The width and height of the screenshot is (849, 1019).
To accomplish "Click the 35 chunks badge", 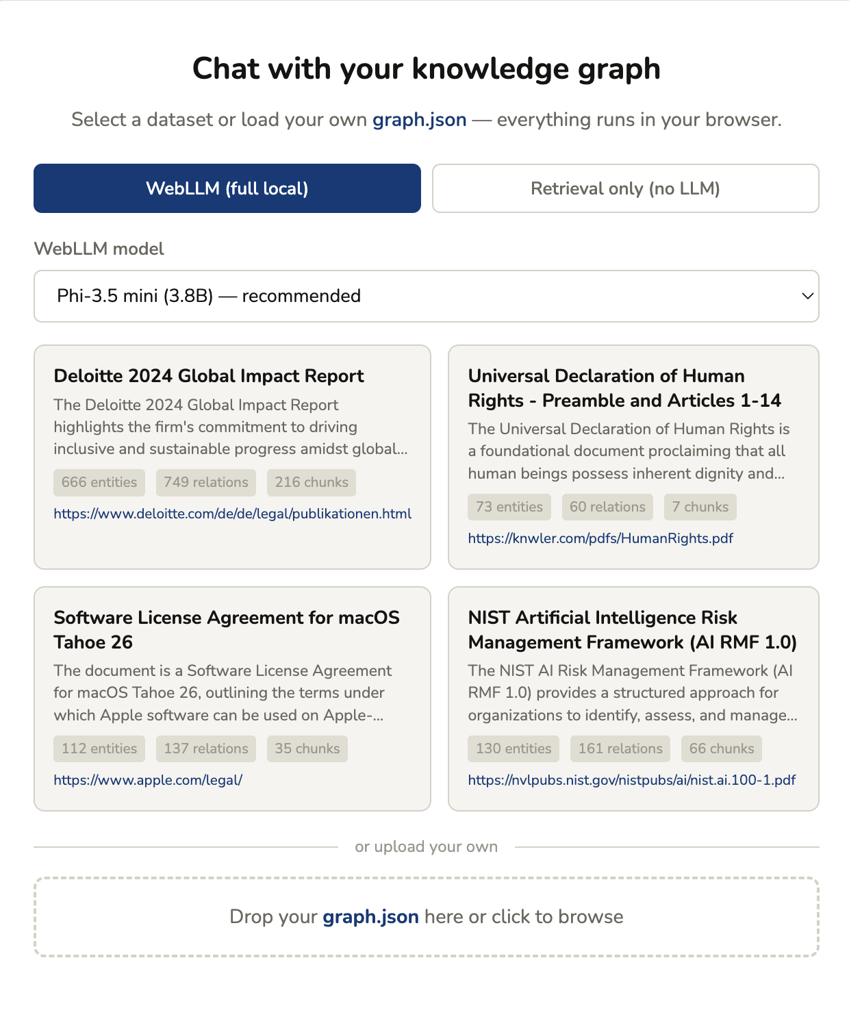I will pyautogui.click(x=307, y=748).
